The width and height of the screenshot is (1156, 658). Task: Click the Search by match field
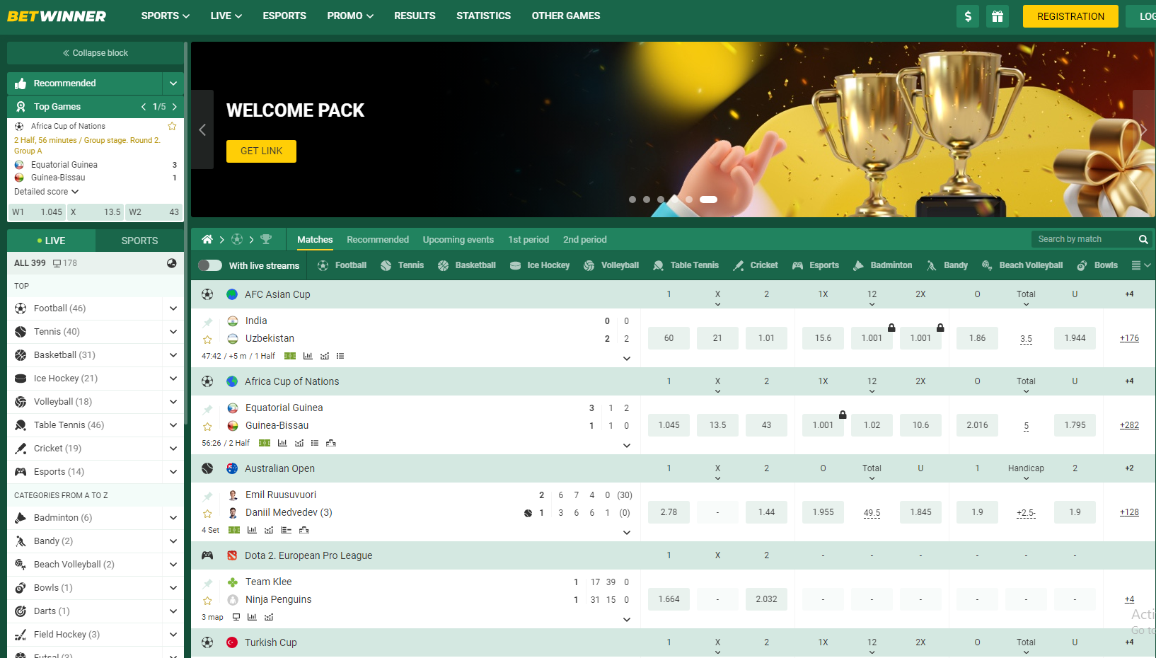point(1084,239)
